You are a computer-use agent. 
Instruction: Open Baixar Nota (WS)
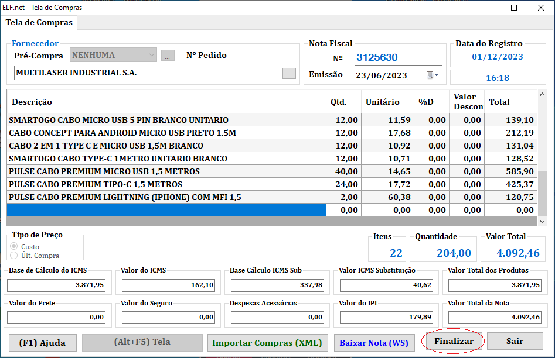point(374,343)
